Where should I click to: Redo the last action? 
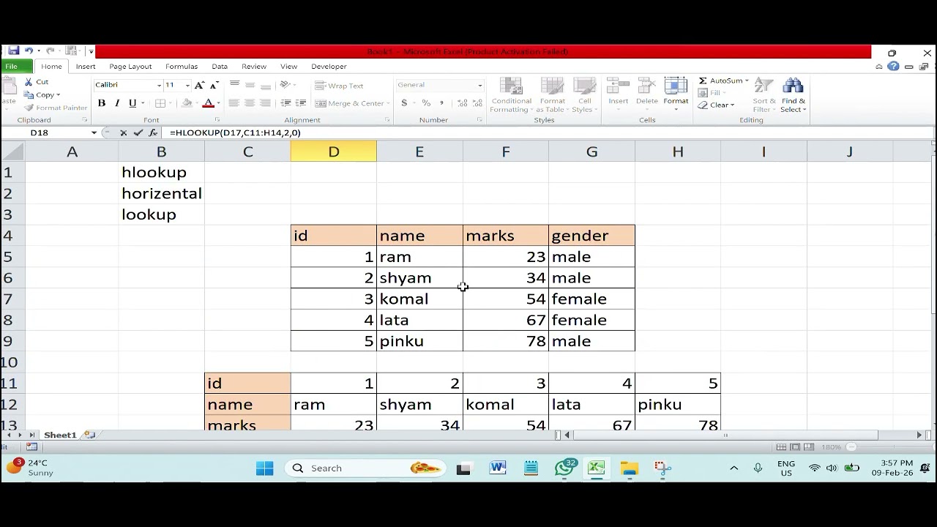[50, 51]
